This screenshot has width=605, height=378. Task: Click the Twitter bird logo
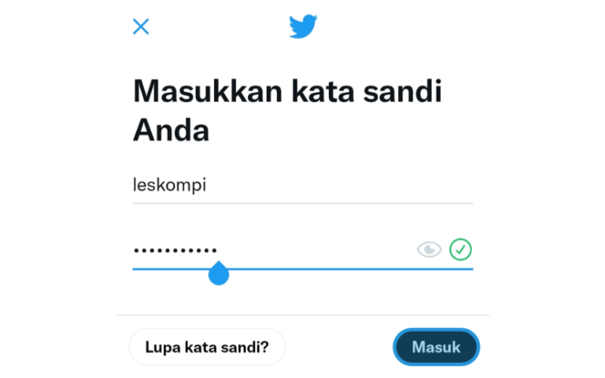[x=303, y=26]
